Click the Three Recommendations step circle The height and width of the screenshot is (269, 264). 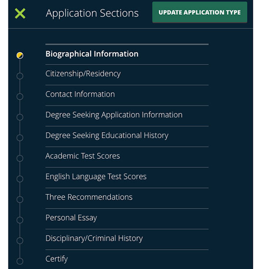(x=20, y=200)
